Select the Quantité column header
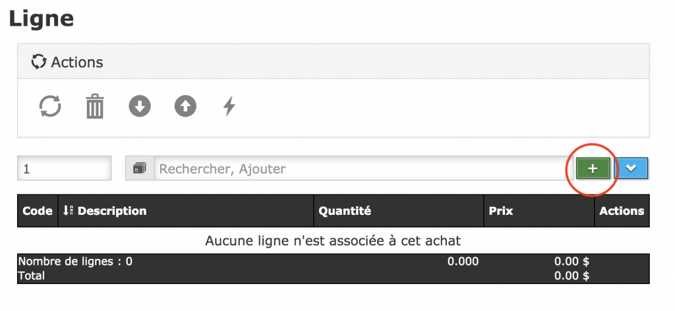Viewport: 675px width, 311px height. pyautogui.click(x=345, y=211)
